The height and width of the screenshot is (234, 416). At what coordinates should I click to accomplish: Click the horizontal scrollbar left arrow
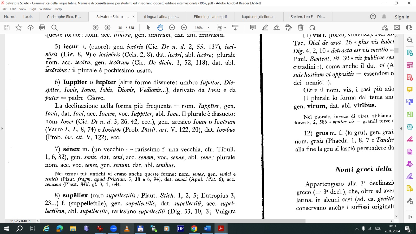[x=38, y=221]
